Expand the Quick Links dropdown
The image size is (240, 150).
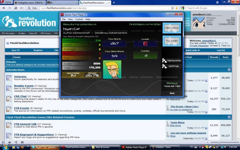(192, 50)
